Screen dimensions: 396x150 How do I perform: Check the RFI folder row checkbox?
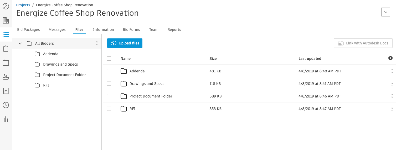pos(109,109)
